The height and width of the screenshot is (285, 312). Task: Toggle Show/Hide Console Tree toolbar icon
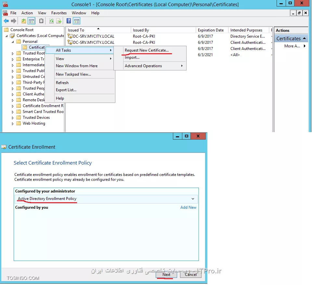pyautogui.click(x=32, y=21)
